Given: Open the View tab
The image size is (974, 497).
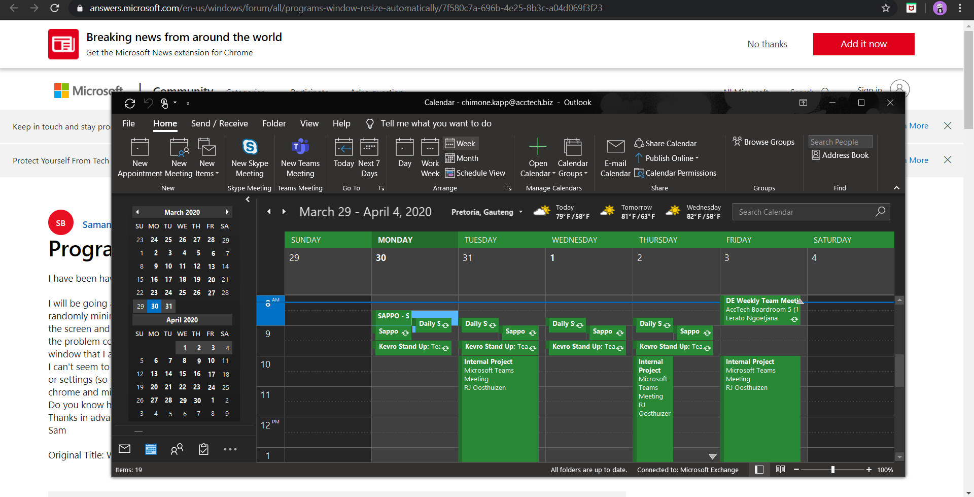Looking at the screenshot, I should (x=309, y=123).
